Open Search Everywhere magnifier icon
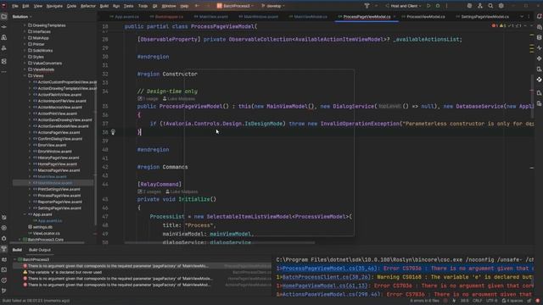This screenshot has width=543, height=305. point(490,6)
